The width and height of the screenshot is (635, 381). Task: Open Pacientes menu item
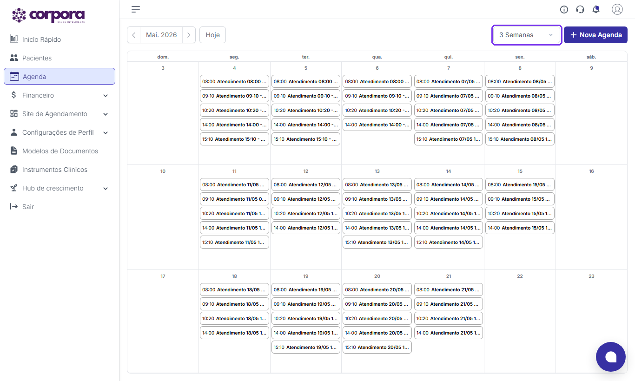[x=60, y=58]
